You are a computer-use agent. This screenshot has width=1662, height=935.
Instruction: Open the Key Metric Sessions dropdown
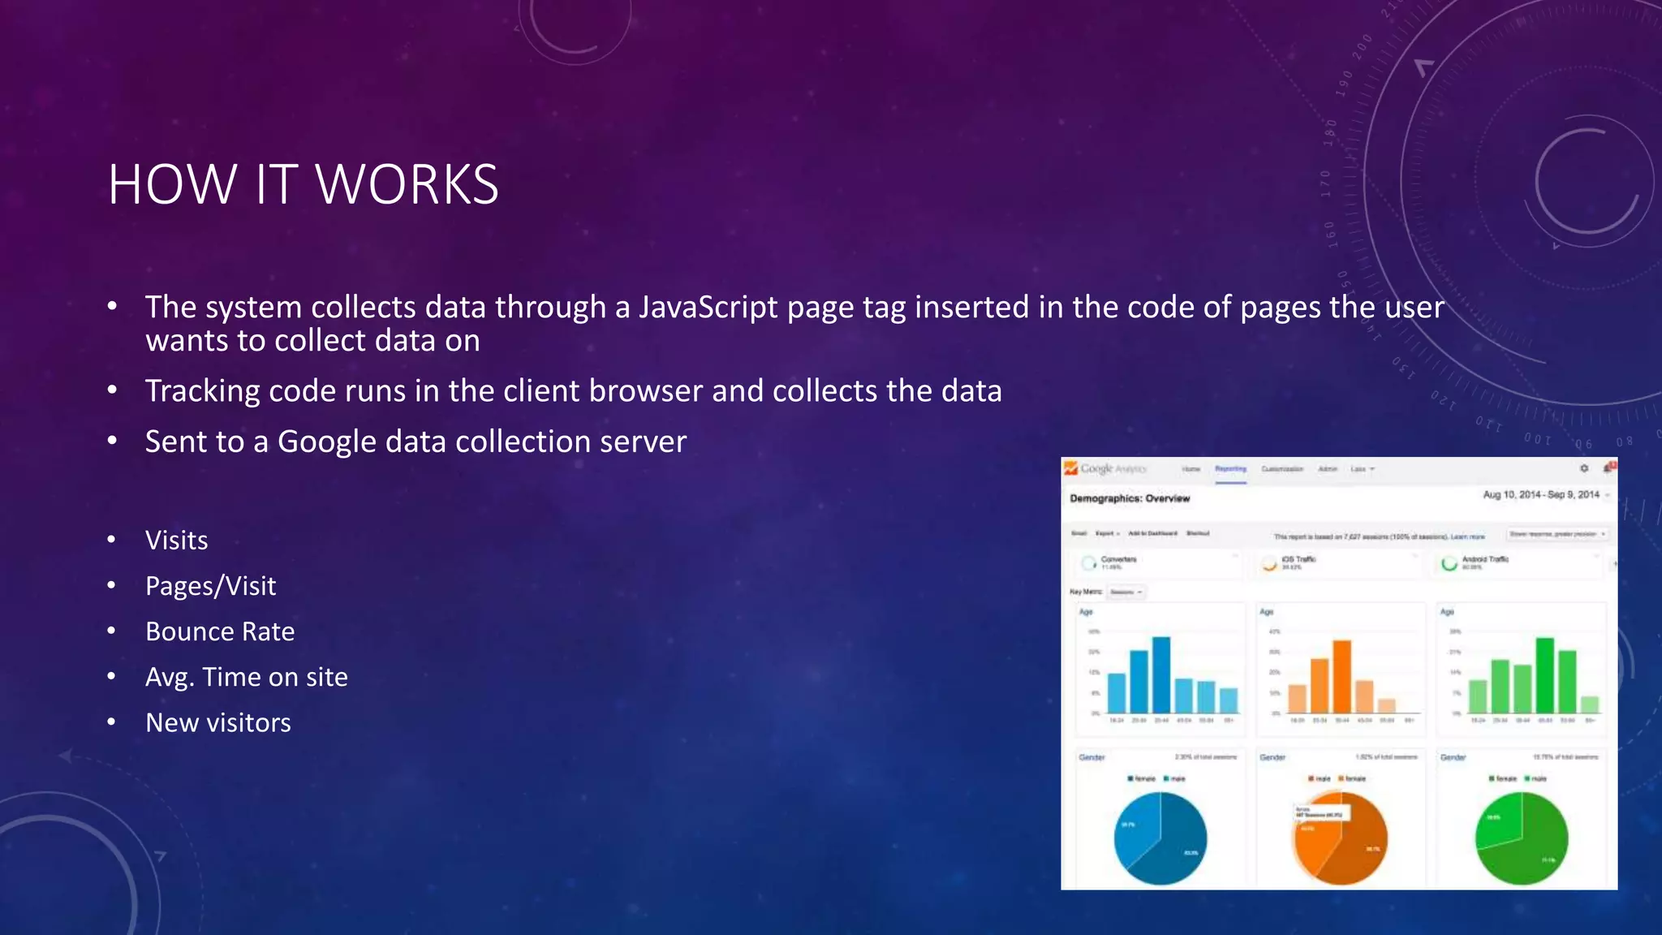1126,592
